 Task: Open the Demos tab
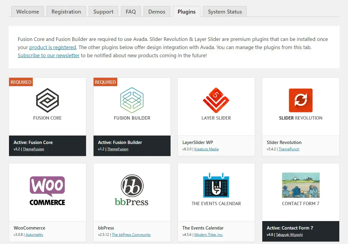(157, 11)
